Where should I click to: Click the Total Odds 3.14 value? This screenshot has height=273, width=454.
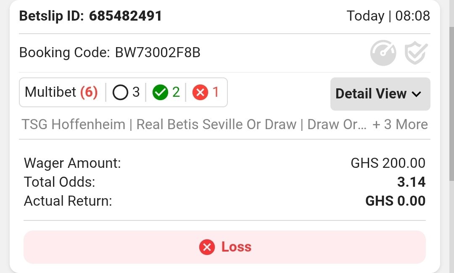point(411,182)
